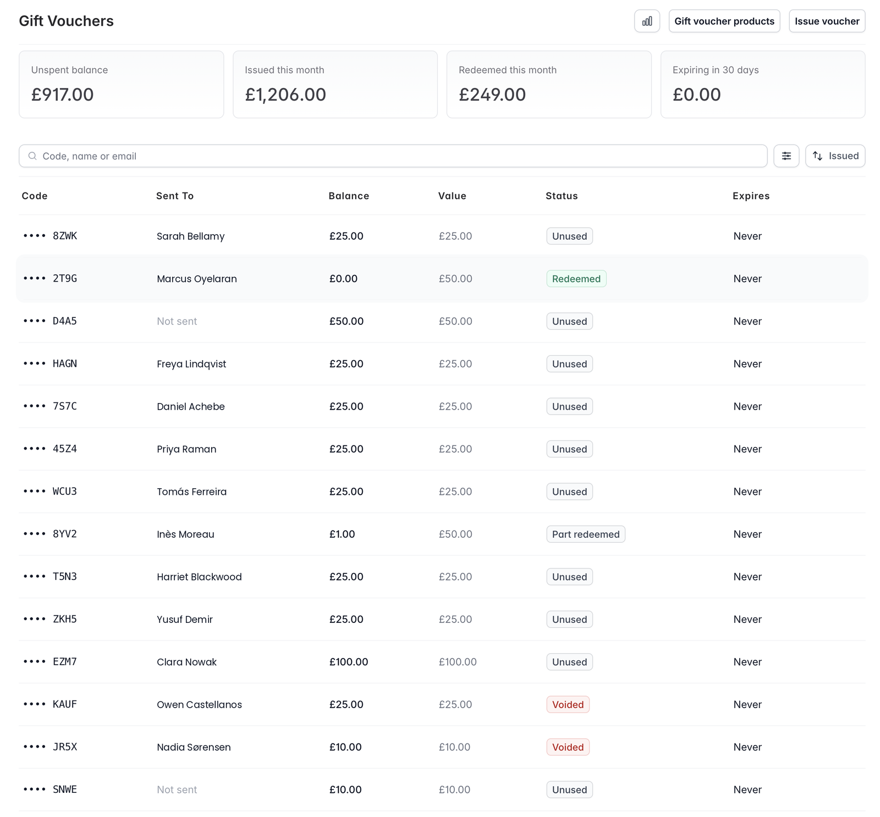Screen dimensions: 880x817
Task: Change sort order via Issued button
Action: (835, 156)
